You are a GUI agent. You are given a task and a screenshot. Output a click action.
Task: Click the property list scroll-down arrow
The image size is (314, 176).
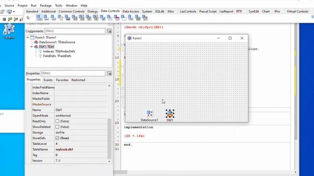(x=109, y=161)
